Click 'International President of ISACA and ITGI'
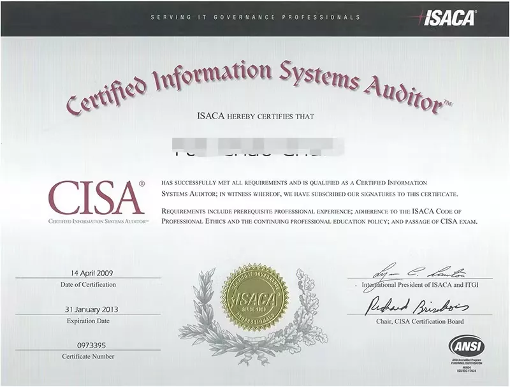The image size is (510, 387). click(420, 285)
